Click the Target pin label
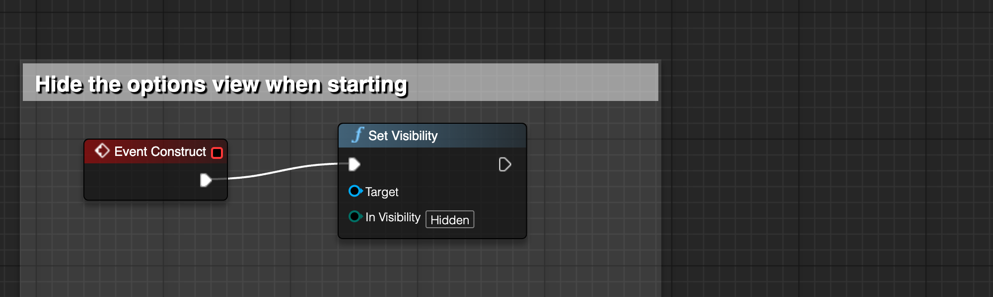The width and height of the screenshot is (993, 297). tap(382, 192)
